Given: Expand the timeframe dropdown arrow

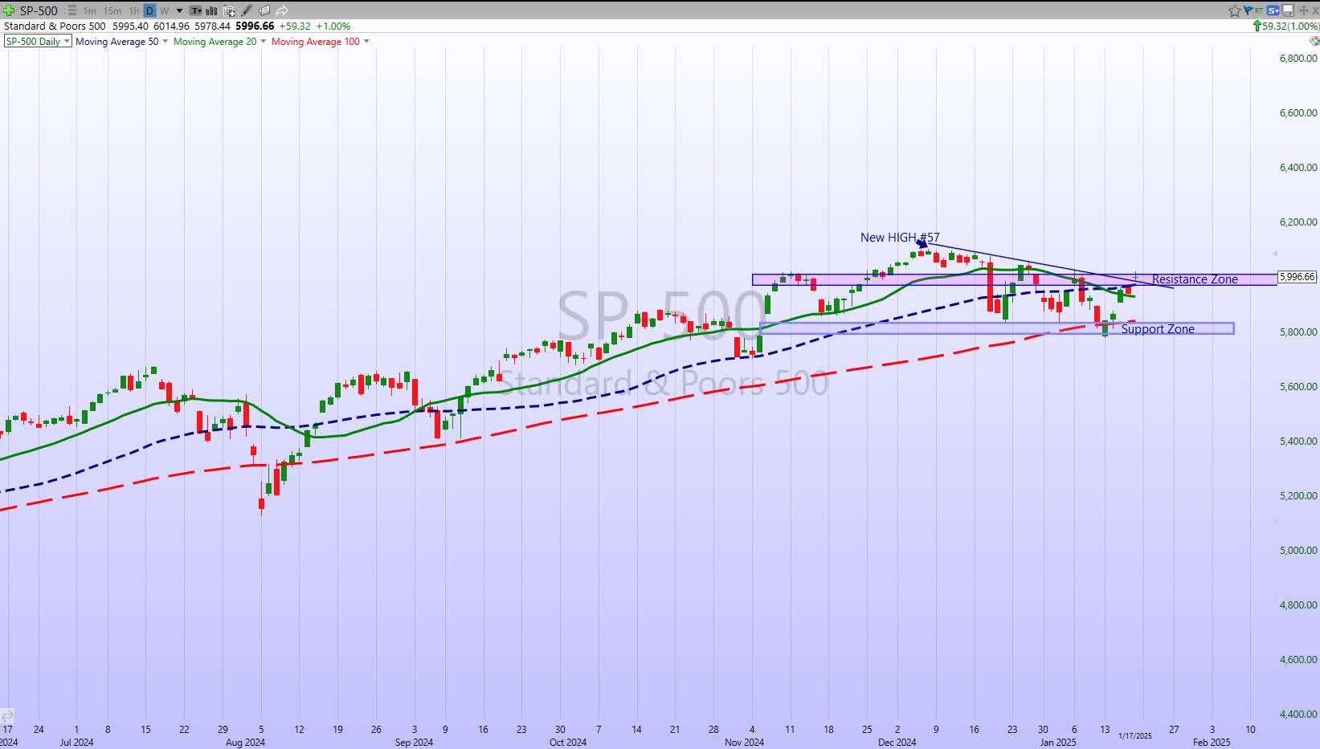Looking at the screenshot, I should tap(179, 11).
